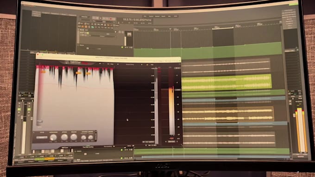
Task: Click the left green button on the first mixer strip
Action: [19, 110]
